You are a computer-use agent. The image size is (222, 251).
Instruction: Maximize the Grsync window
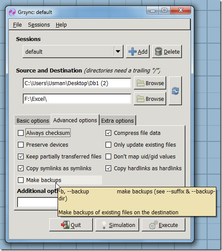coord(164,10)
